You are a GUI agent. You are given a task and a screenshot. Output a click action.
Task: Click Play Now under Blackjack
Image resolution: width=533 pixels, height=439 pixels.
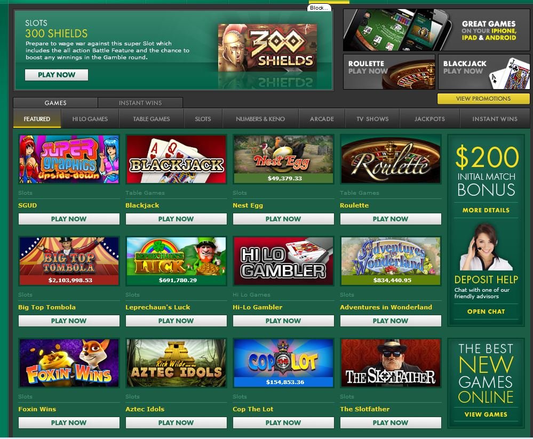pos(176,219)
